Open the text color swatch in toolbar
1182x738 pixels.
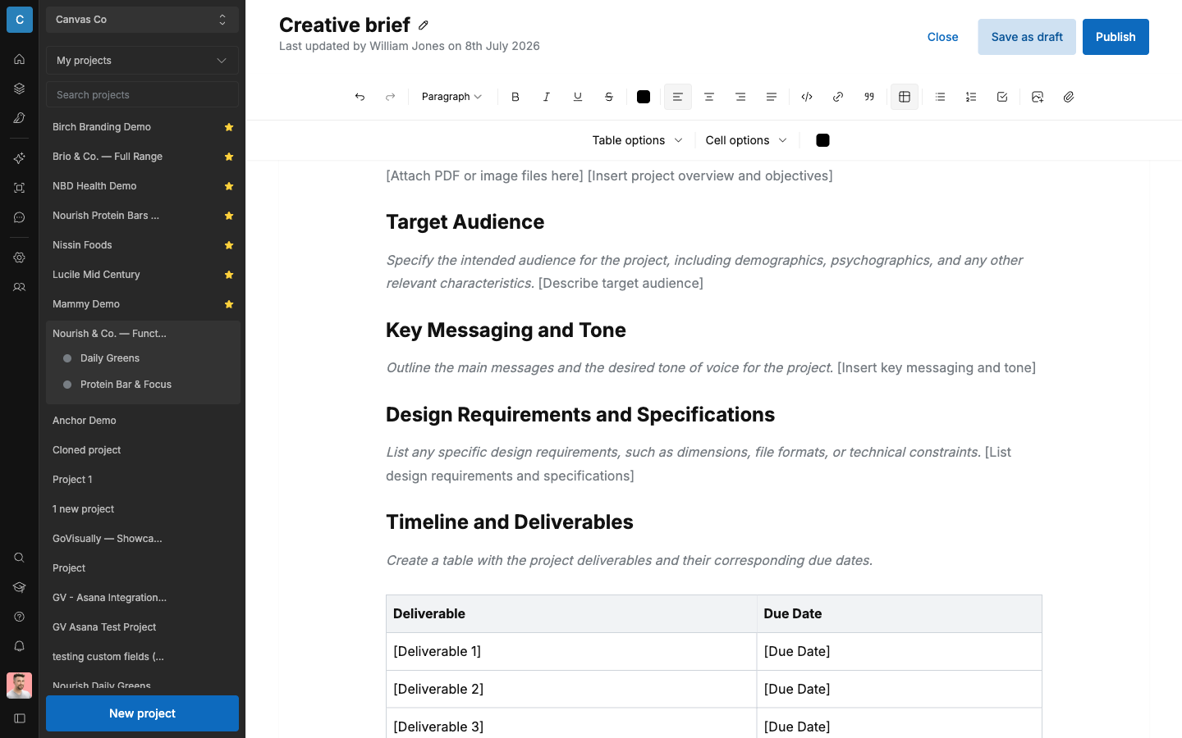[644, 97]
